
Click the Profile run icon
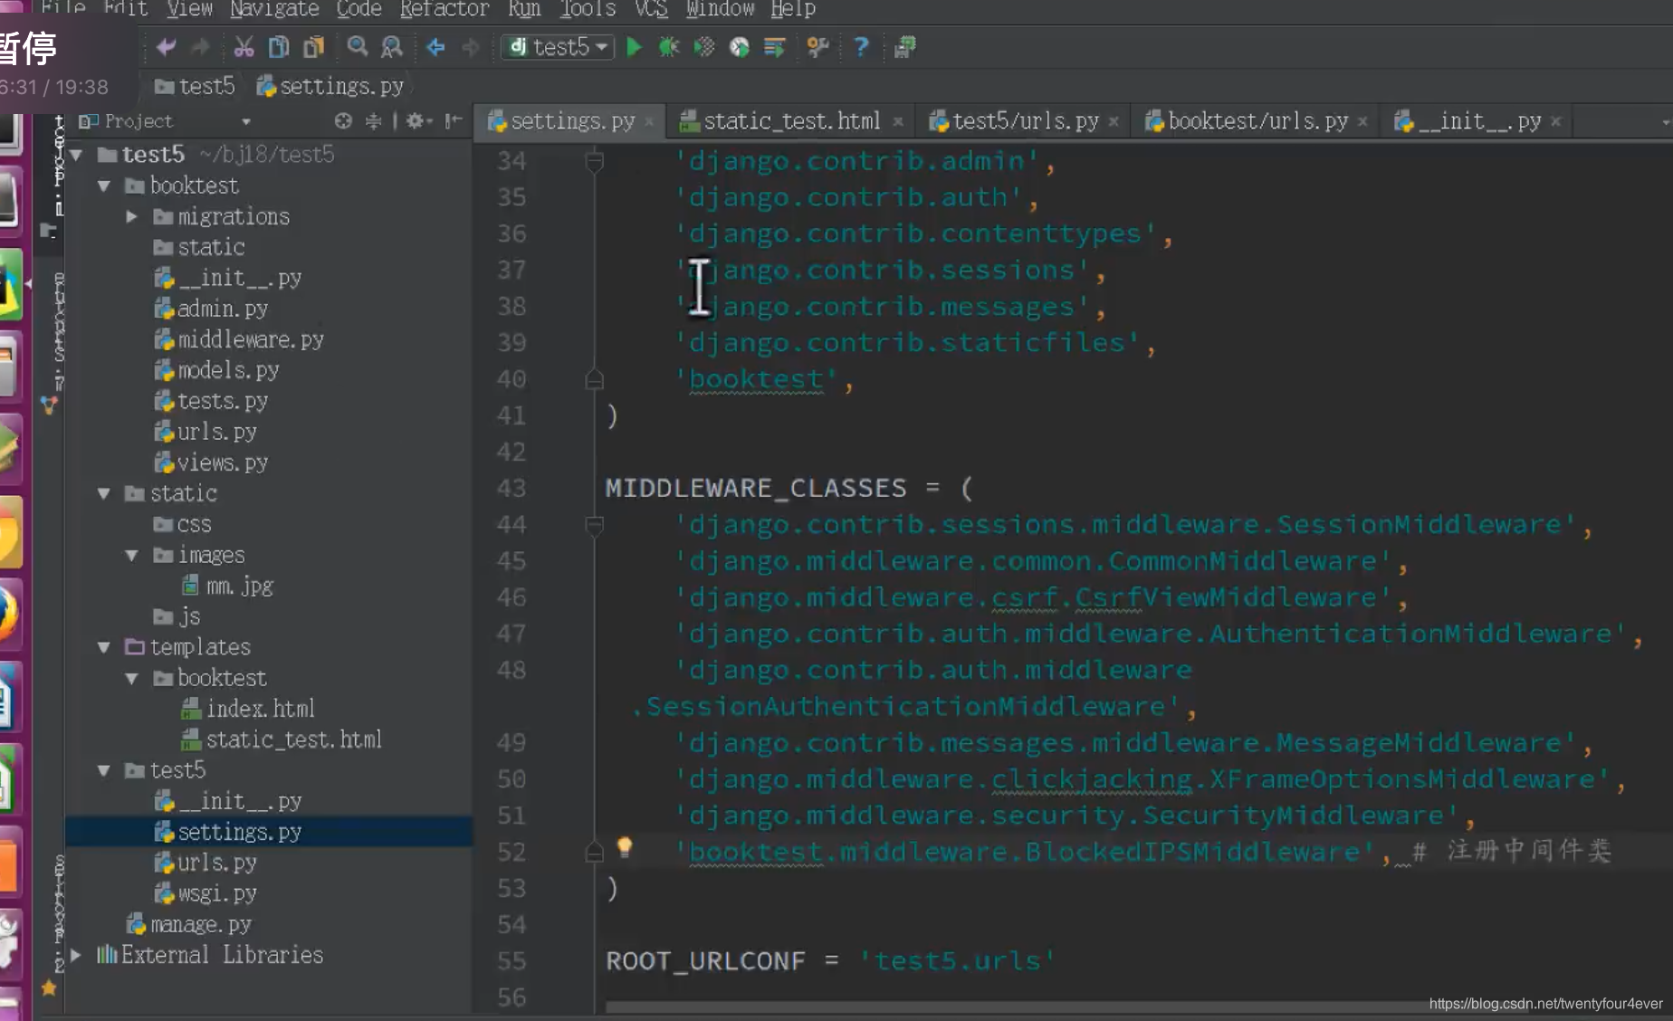(740, 47)
